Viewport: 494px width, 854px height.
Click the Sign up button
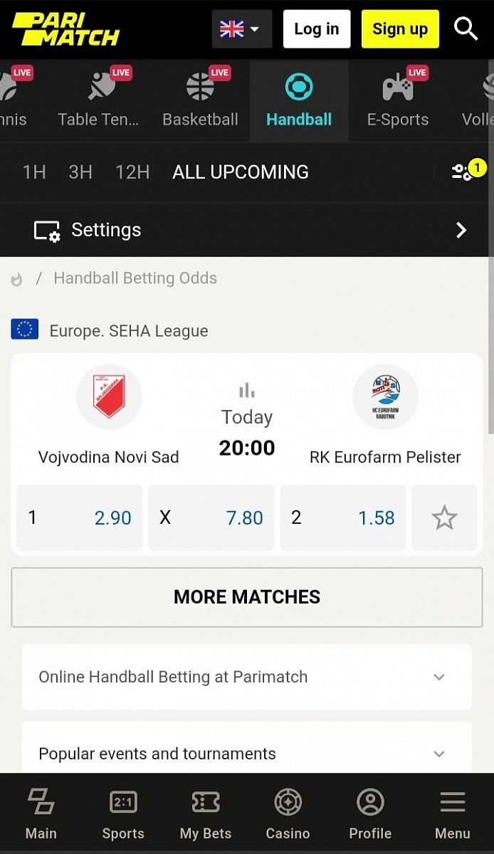coord(400,29)
